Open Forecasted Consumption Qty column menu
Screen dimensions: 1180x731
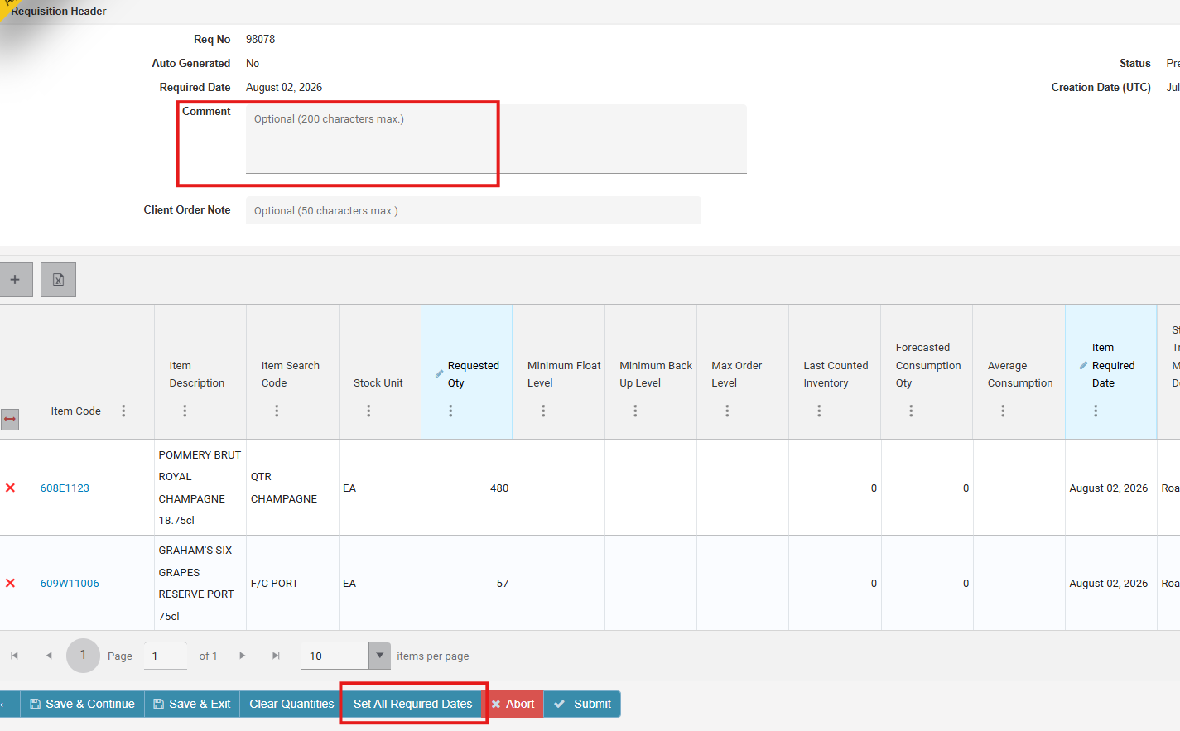tap(911, 411)
